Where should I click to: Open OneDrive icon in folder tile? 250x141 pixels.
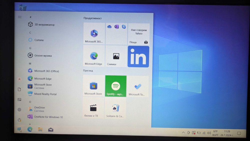coord(109,27)
